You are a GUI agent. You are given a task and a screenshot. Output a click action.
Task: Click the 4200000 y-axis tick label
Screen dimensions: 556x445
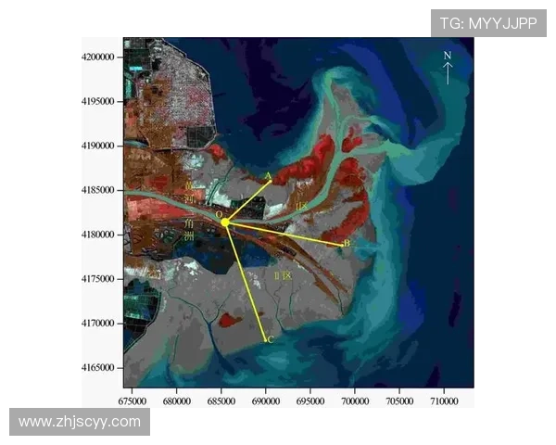point(97,57)
